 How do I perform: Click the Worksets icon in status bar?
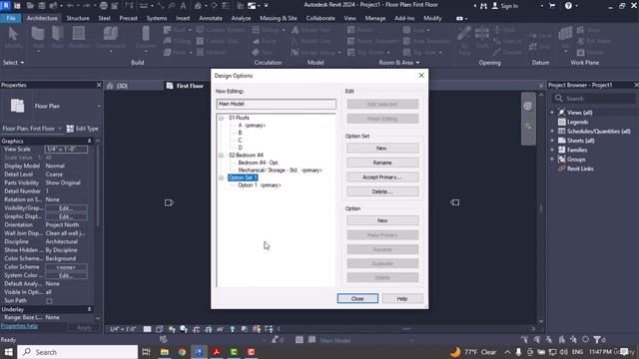coord(164,339)
